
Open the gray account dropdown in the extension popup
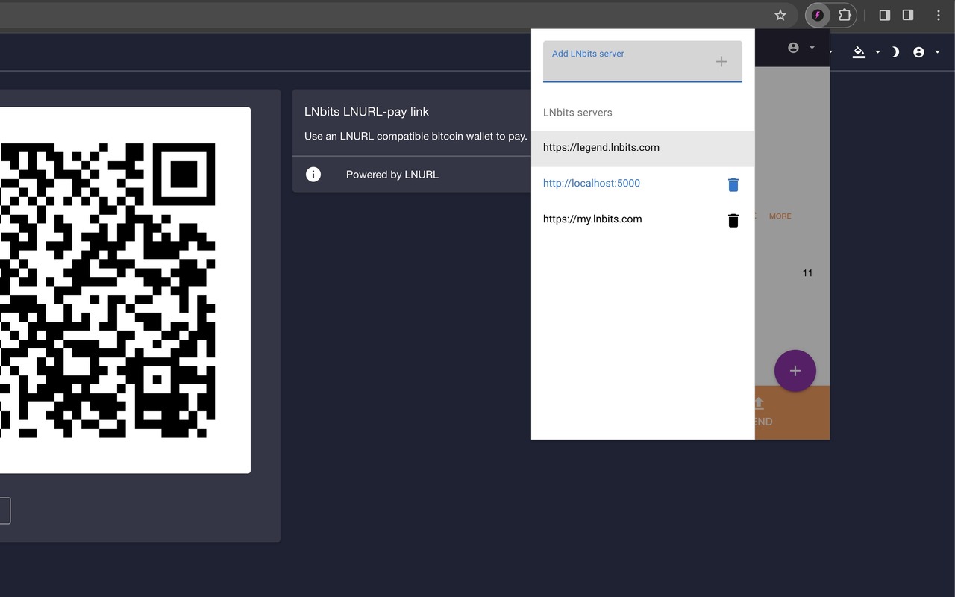800,48
